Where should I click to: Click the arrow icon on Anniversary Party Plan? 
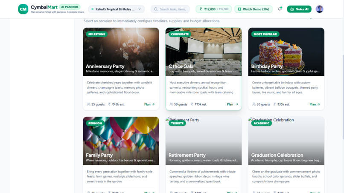pos(153,104)
